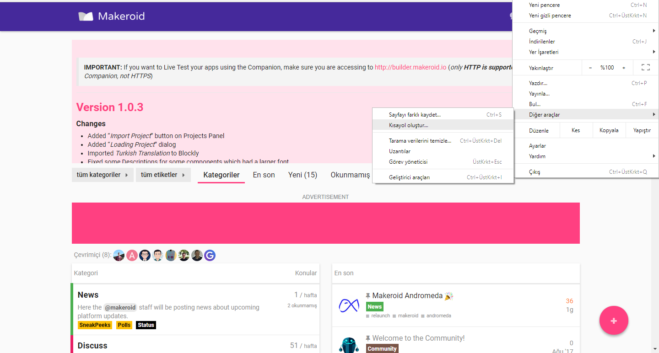
Task: Open Uzantılar from the submenu
Action: pos(443,151)
